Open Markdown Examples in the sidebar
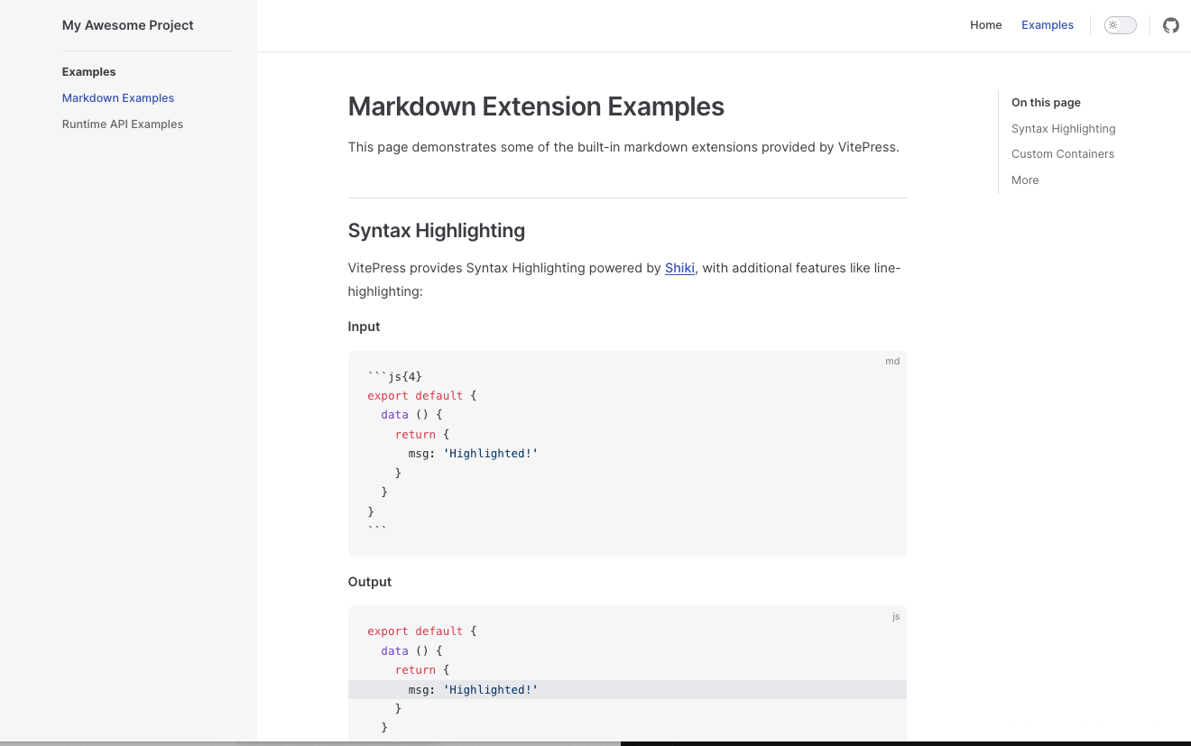Screen dimensions: 1191x746 118,98
